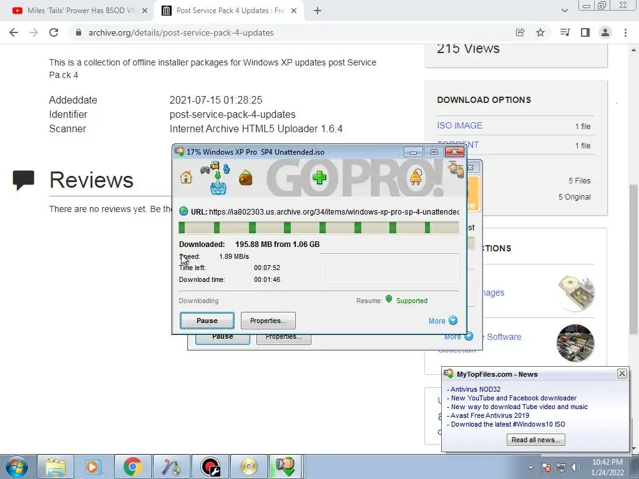Open the home icon in download manager toolbar
639x479 pixels.
186,177
